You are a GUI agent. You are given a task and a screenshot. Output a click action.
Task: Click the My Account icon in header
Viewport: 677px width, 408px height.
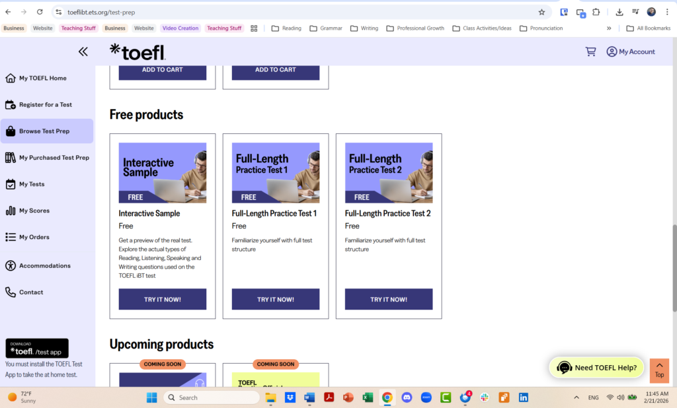pyautogui.click(x=612, y=51)
